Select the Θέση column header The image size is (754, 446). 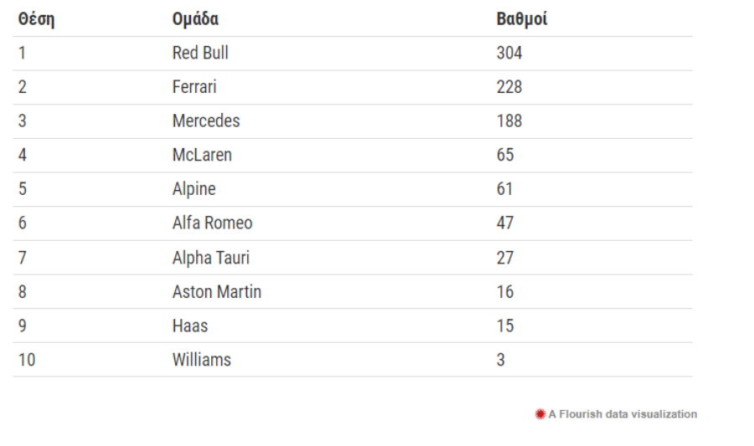coord(37,19)
